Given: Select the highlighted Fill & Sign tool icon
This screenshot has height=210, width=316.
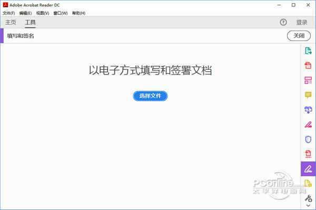Looking at the screenshot, I should [308, 169].
